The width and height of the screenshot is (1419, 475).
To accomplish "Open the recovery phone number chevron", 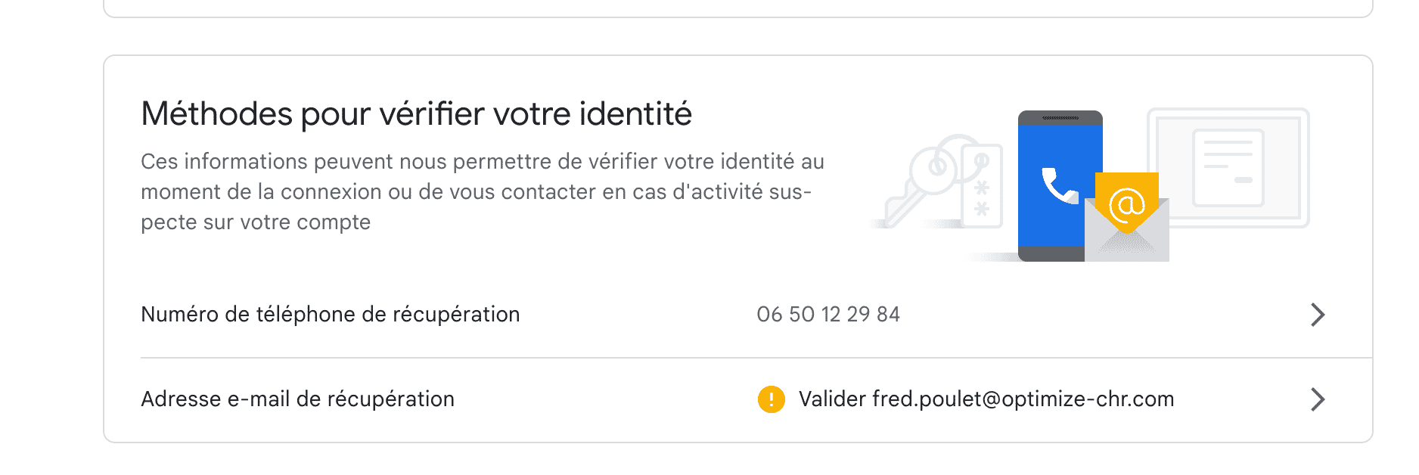I will [1317, 315].
